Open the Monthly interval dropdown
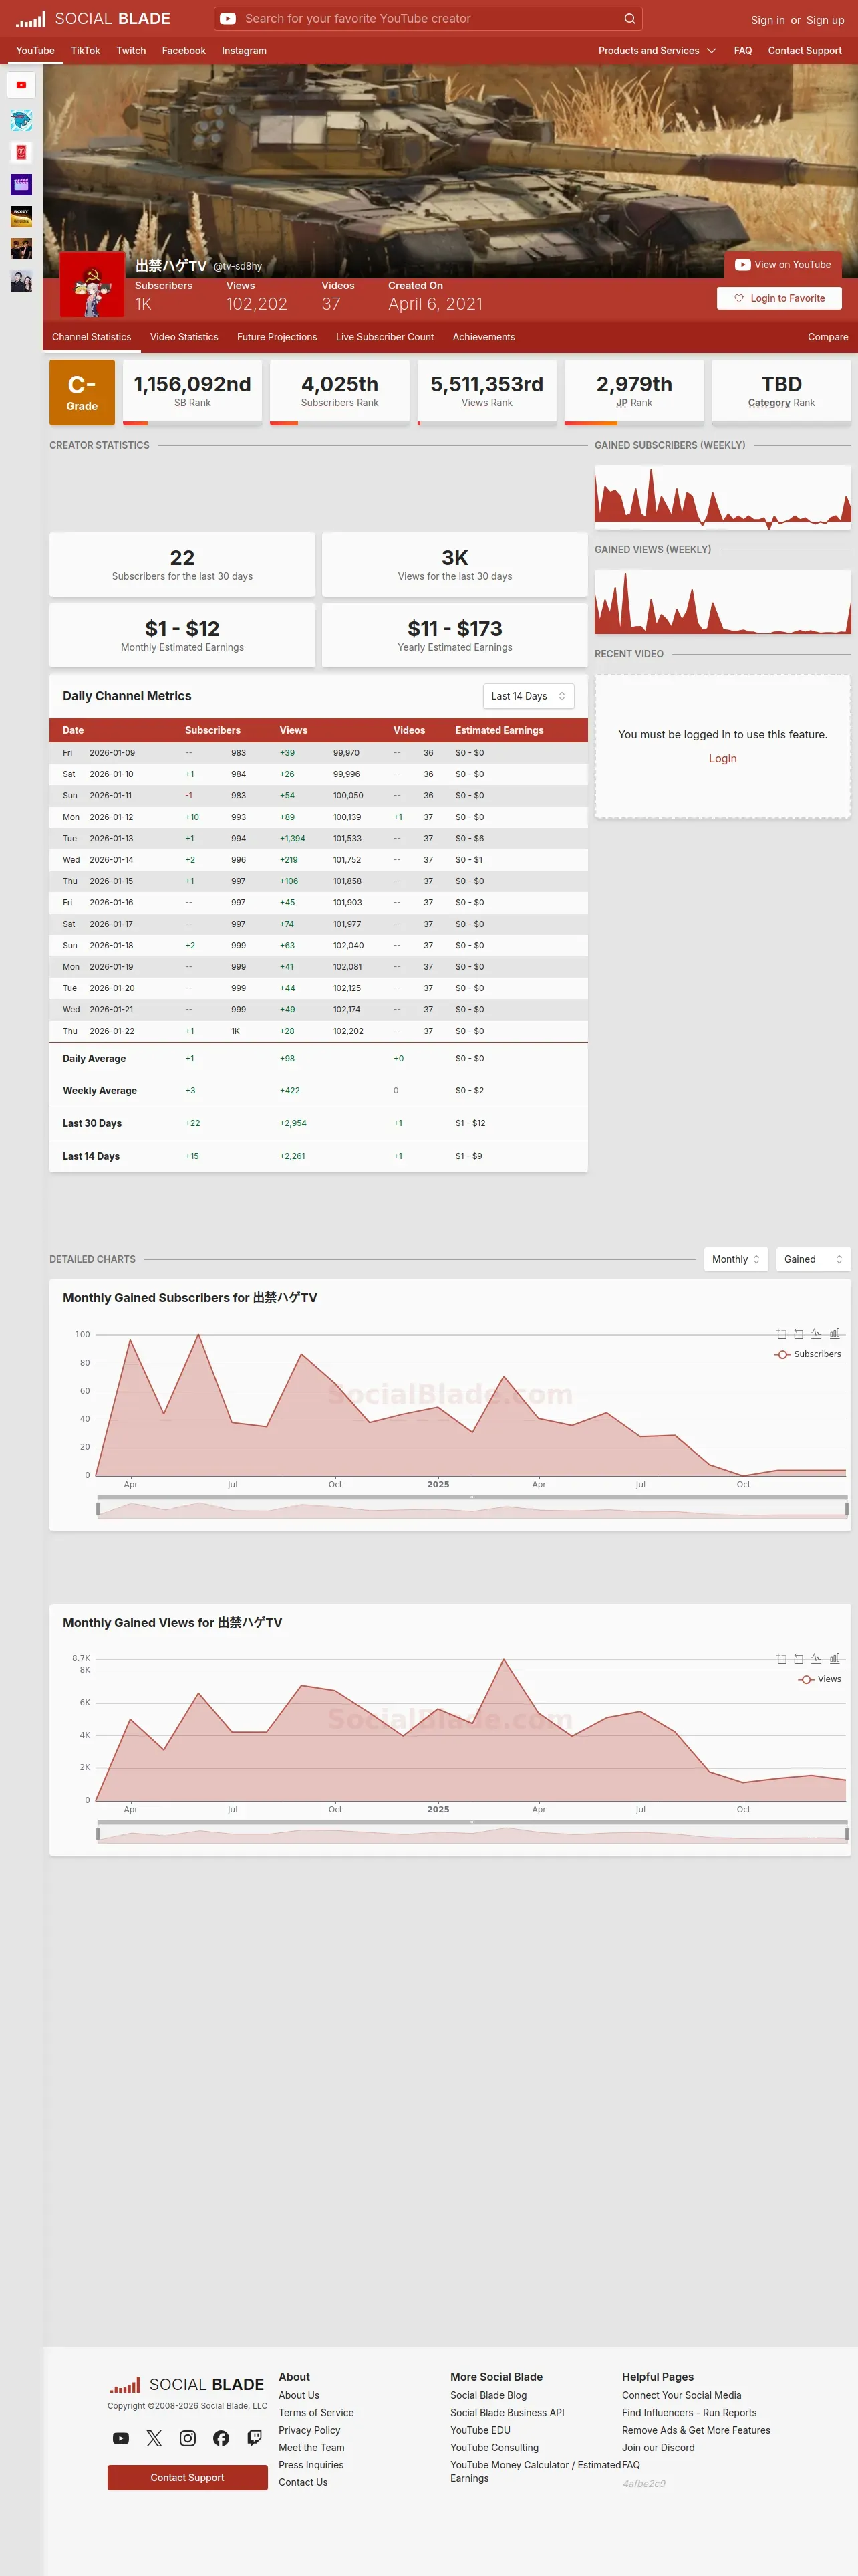This screenshot has width=858, height=2576. pyautogui.click(x=736, y=1259)
